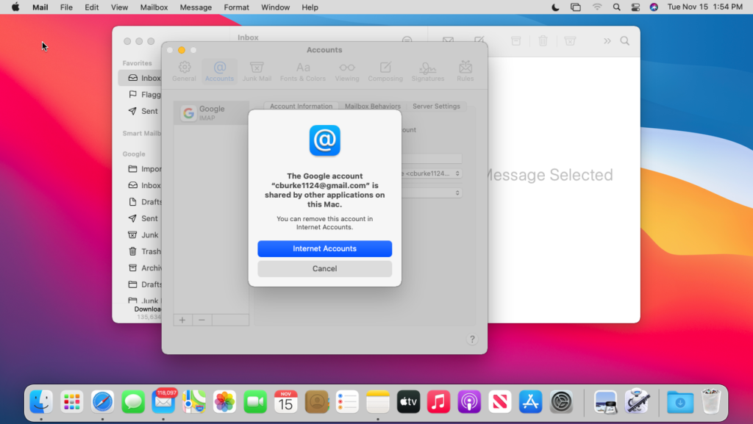Select the Accounts preferences pane

[x=219, y=71]
